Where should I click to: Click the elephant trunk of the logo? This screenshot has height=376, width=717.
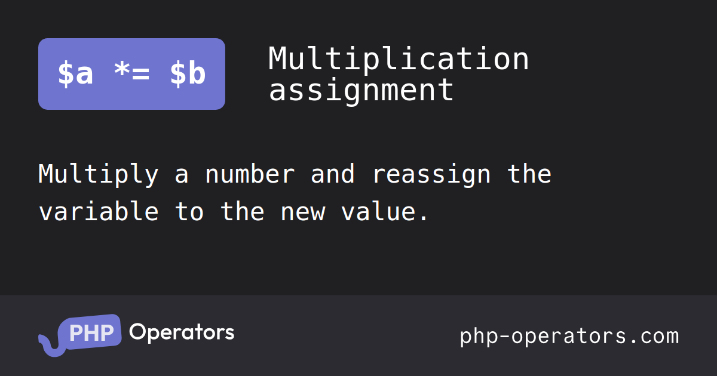coord(48,345)
